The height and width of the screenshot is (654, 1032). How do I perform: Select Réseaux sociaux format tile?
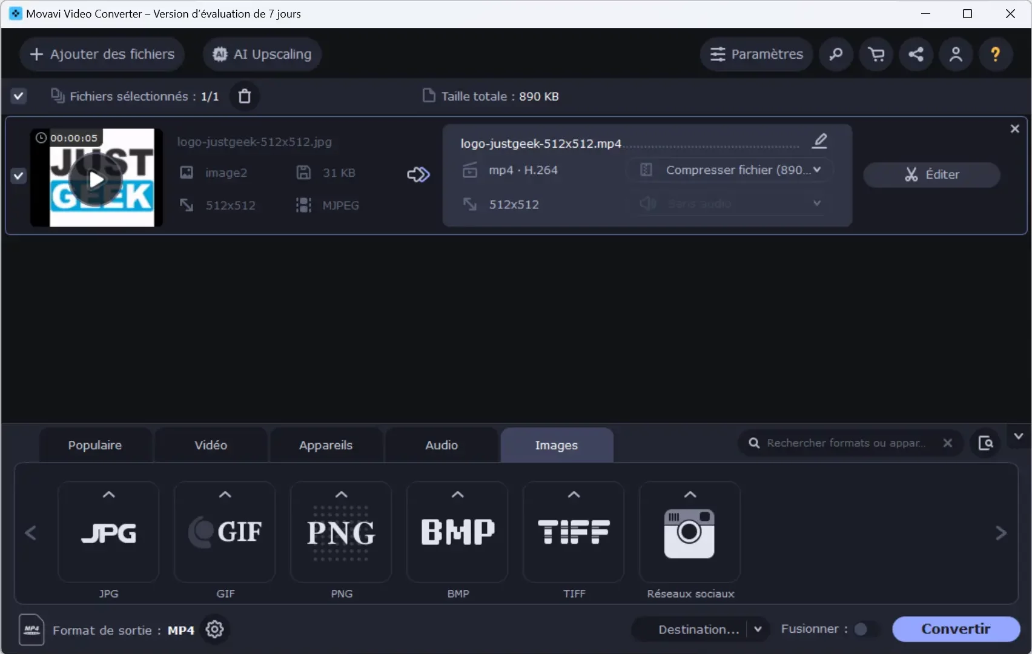click(x=690, y=532)
